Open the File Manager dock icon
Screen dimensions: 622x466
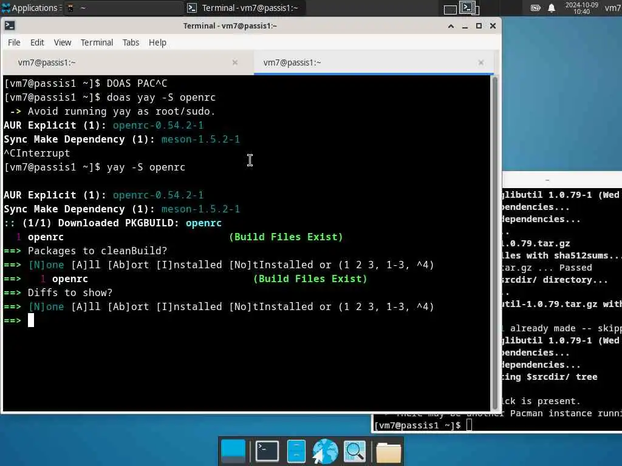(x=296, y=451)
